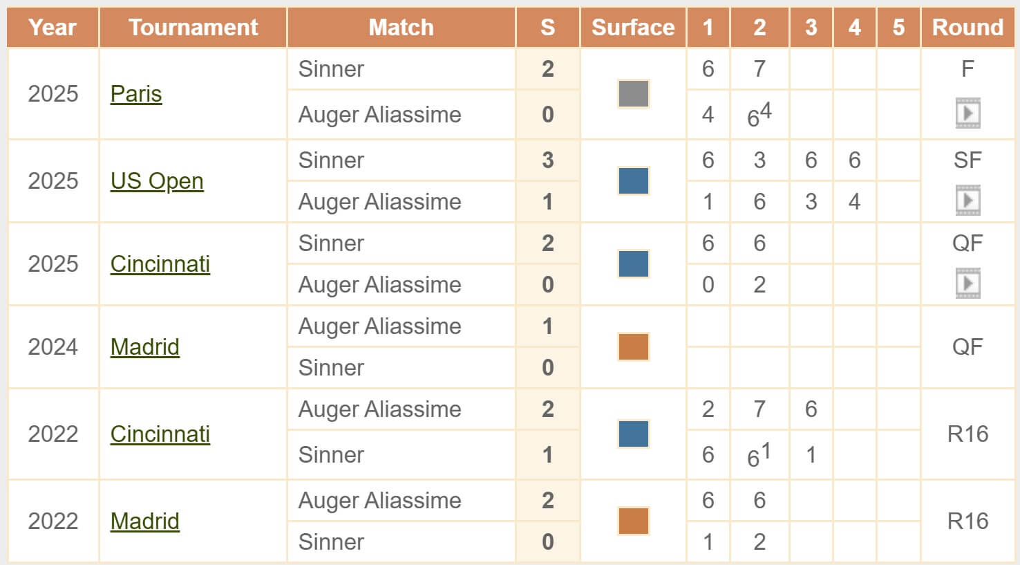Open video for 2025 US Open semifinal
1020x565 pixels.
967,201
